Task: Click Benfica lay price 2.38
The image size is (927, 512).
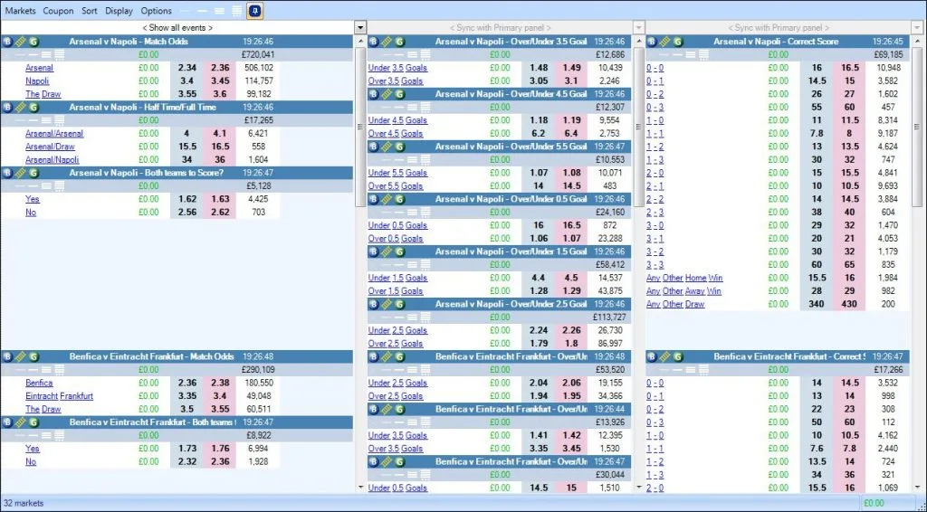Action: [x=220, y=383]
